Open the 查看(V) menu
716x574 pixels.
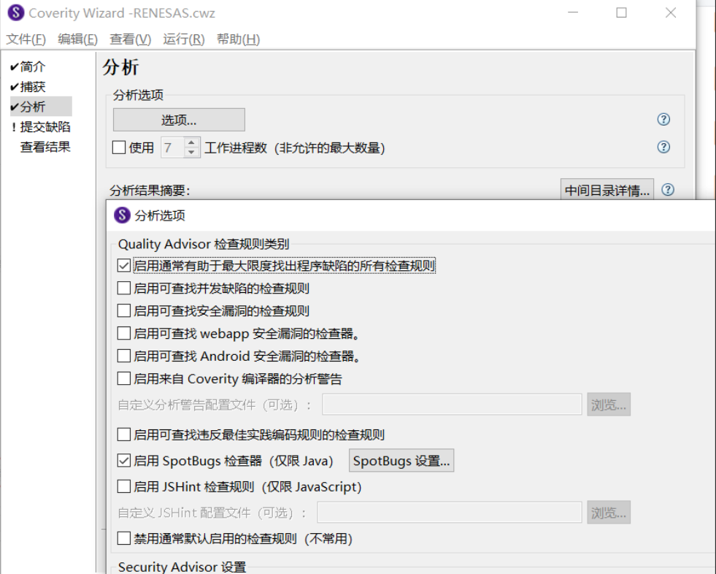(x=130, y=39)
